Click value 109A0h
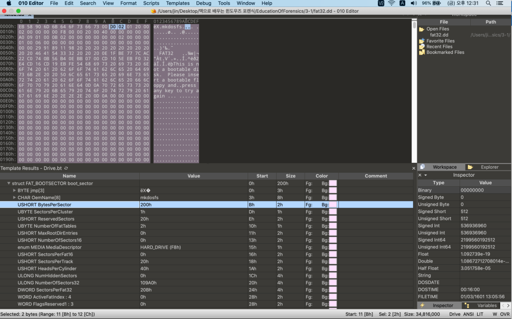The image size is (512, 319). (148, 283)
